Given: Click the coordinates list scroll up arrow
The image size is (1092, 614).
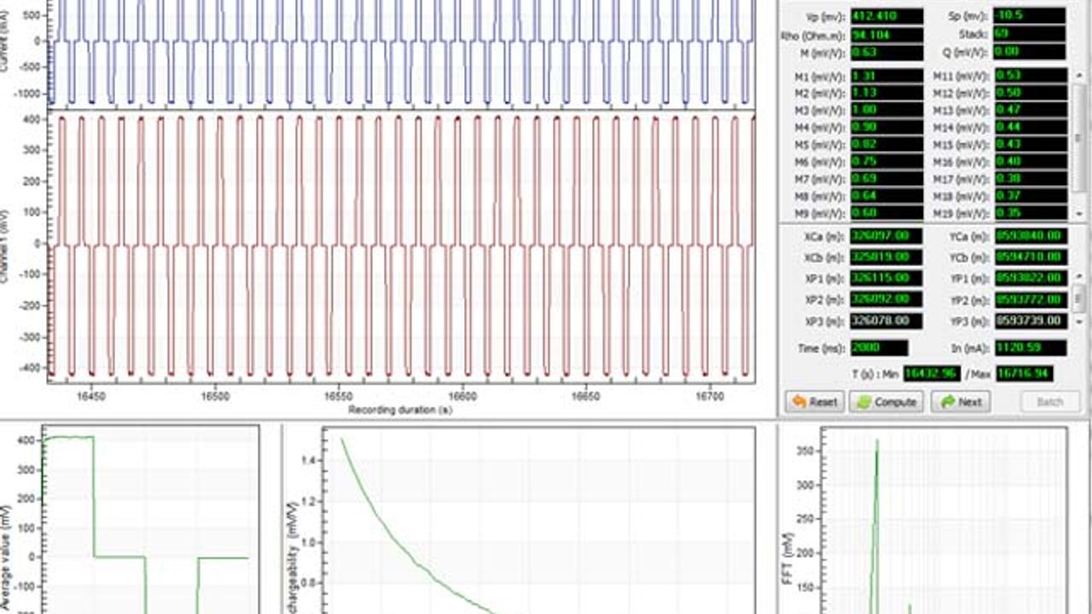Looking at the screenshot, I should [x=1078, y=277].
